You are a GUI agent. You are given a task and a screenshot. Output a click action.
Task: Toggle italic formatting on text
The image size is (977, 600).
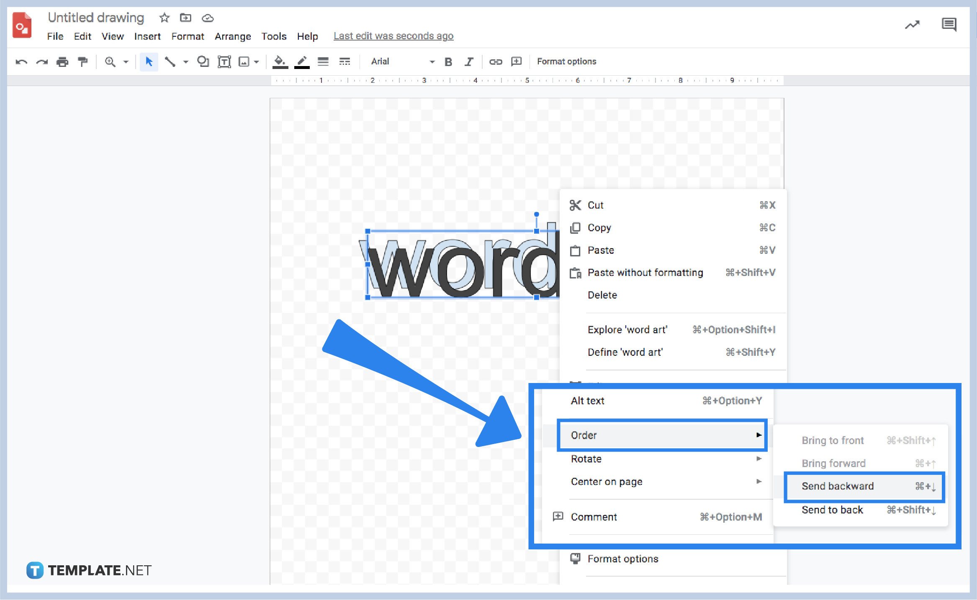click(468, 62)
